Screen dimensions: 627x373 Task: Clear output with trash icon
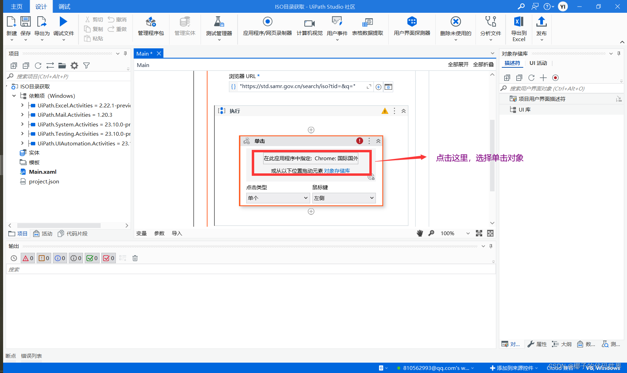point(135,258)
